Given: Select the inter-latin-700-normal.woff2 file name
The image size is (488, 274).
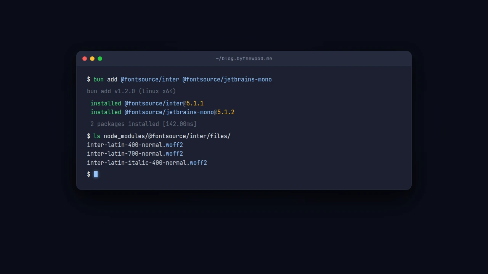Looking at the screenshot, I should [135, 154].
